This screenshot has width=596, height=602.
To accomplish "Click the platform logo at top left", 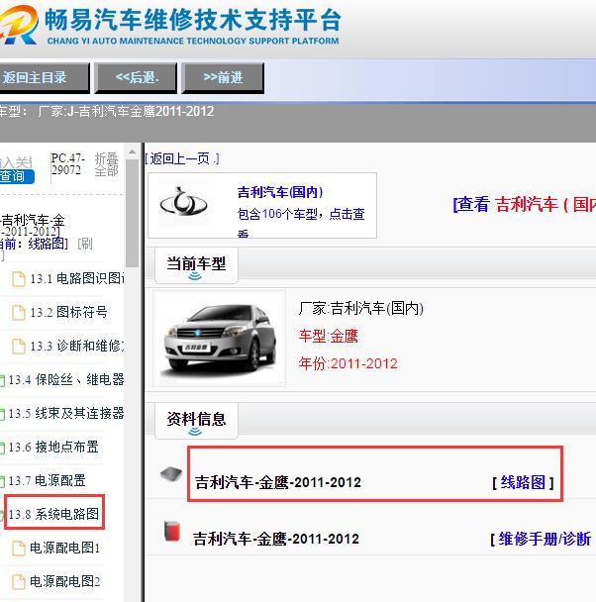I will pyautogui.click(x=19, y=25).
